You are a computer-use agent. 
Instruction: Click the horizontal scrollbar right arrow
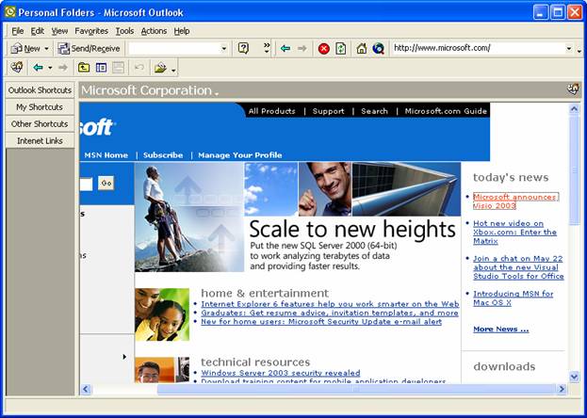562,389
